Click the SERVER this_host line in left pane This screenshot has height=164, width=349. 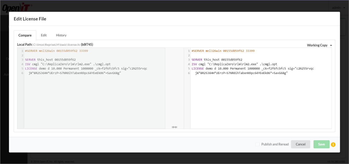pos(50,60)
